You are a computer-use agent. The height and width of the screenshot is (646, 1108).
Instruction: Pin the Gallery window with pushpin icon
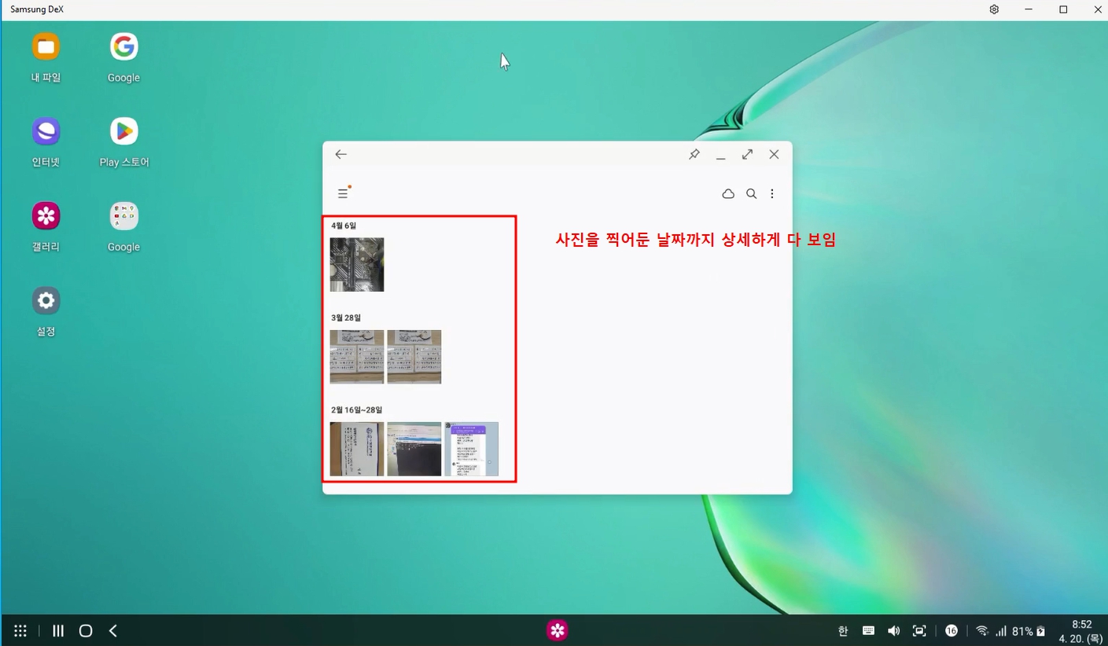(x=694, y=154)
